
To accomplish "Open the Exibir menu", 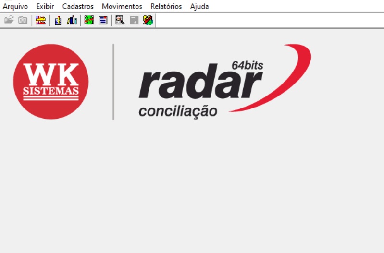I will (45, 6).
